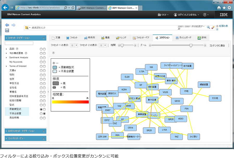The width and height of the screenshot is (234, 158).
Task: Open browser favorites star icon
Action: (224, 8)
